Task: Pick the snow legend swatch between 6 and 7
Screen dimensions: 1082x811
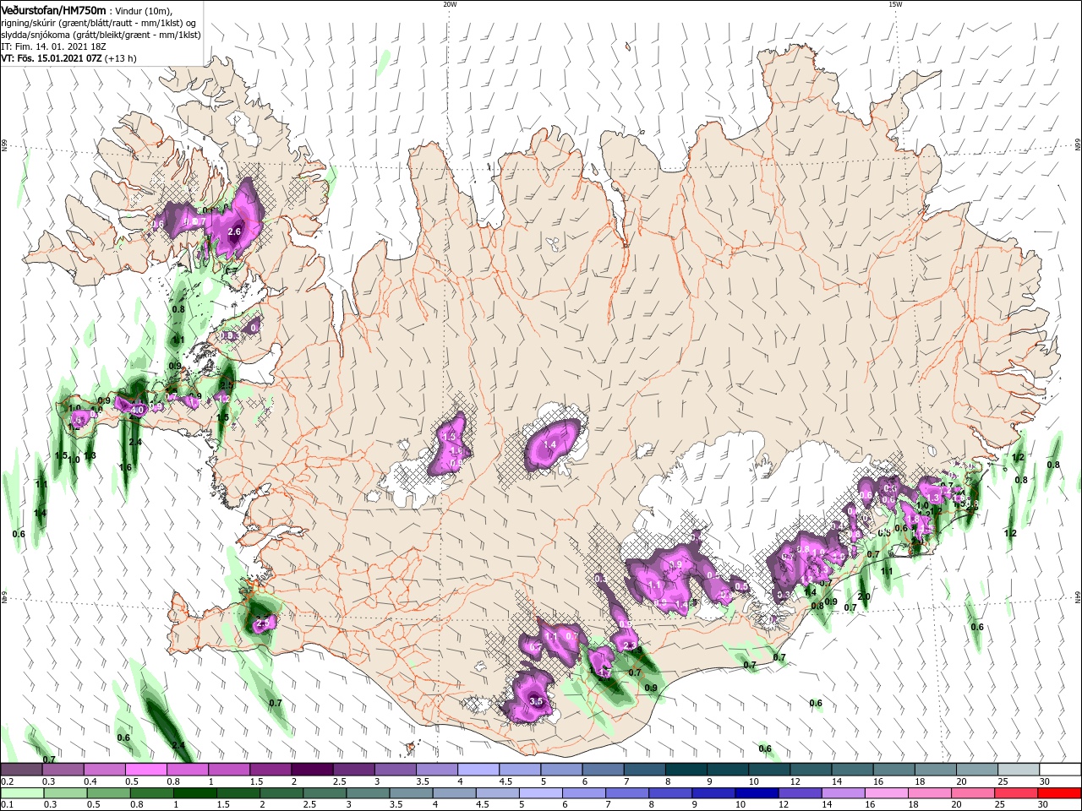Action: coord(603,770)
